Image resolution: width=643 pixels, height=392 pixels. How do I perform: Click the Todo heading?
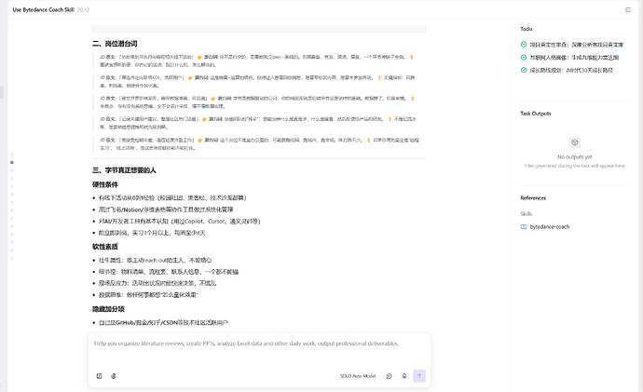click(x=527, y=29)
